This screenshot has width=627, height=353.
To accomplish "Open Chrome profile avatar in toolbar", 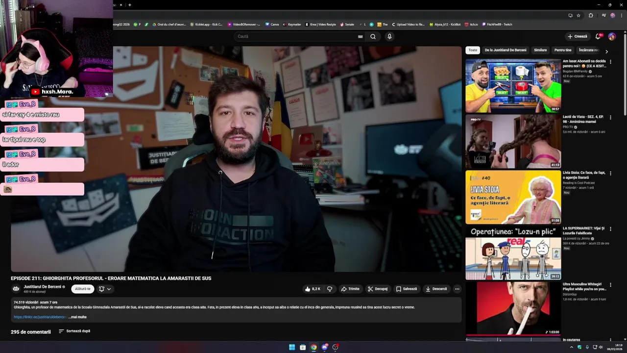I will click(612, 15).
